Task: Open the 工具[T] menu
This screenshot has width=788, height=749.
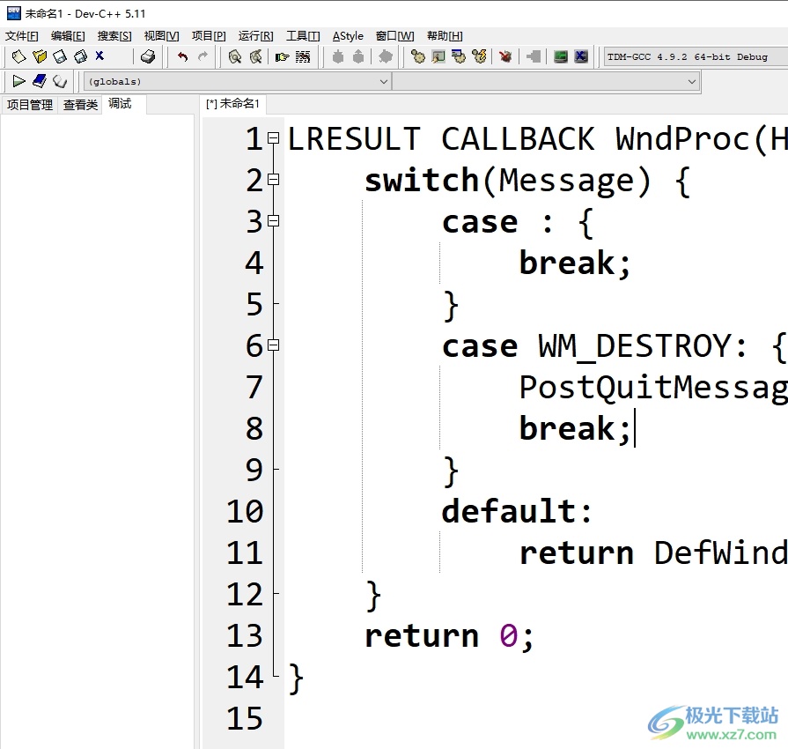Action: click(x=303, y=36)
